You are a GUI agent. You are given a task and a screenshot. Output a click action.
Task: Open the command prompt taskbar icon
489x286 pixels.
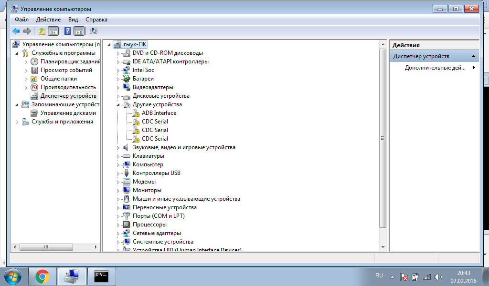(x=101, y=276)
